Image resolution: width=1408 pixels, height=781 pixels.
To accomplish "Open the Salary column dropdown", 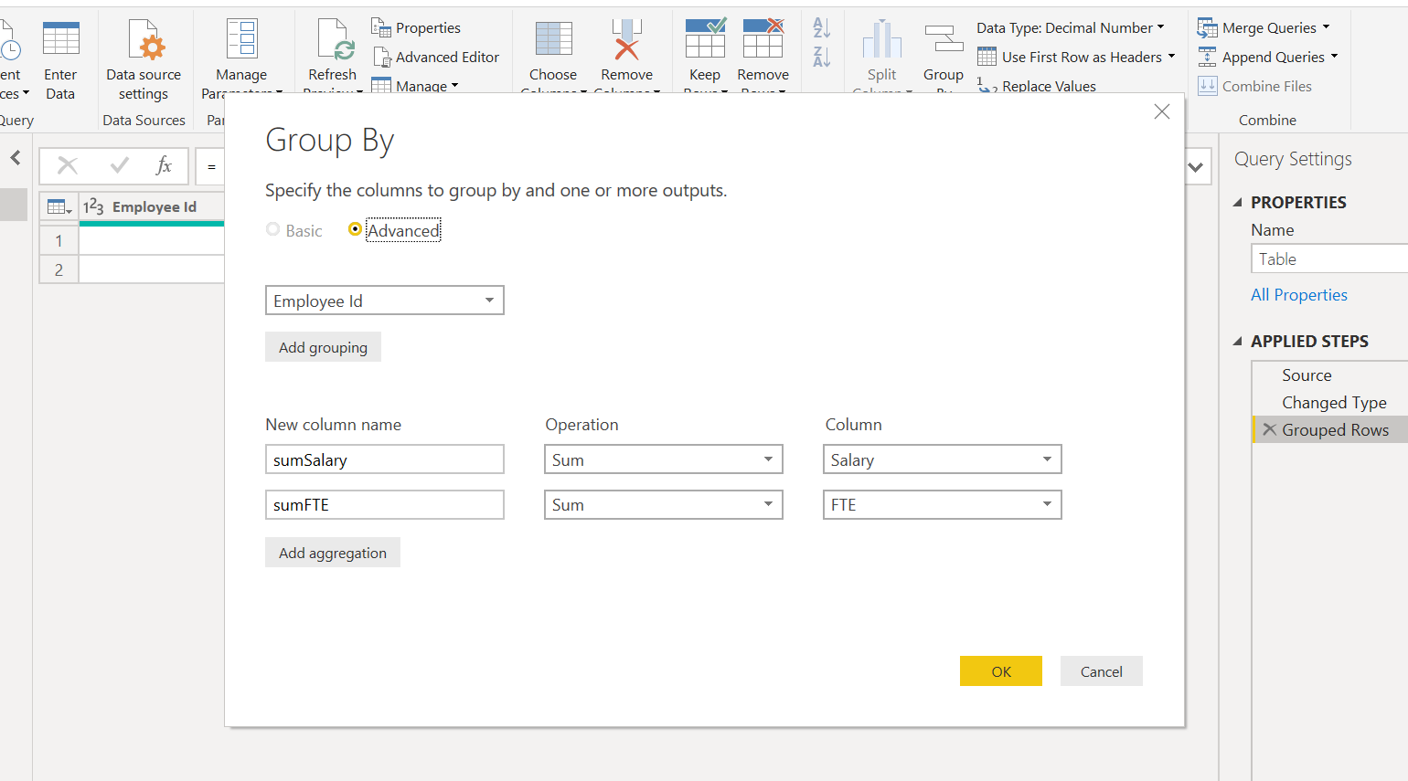I will point(943,459).
